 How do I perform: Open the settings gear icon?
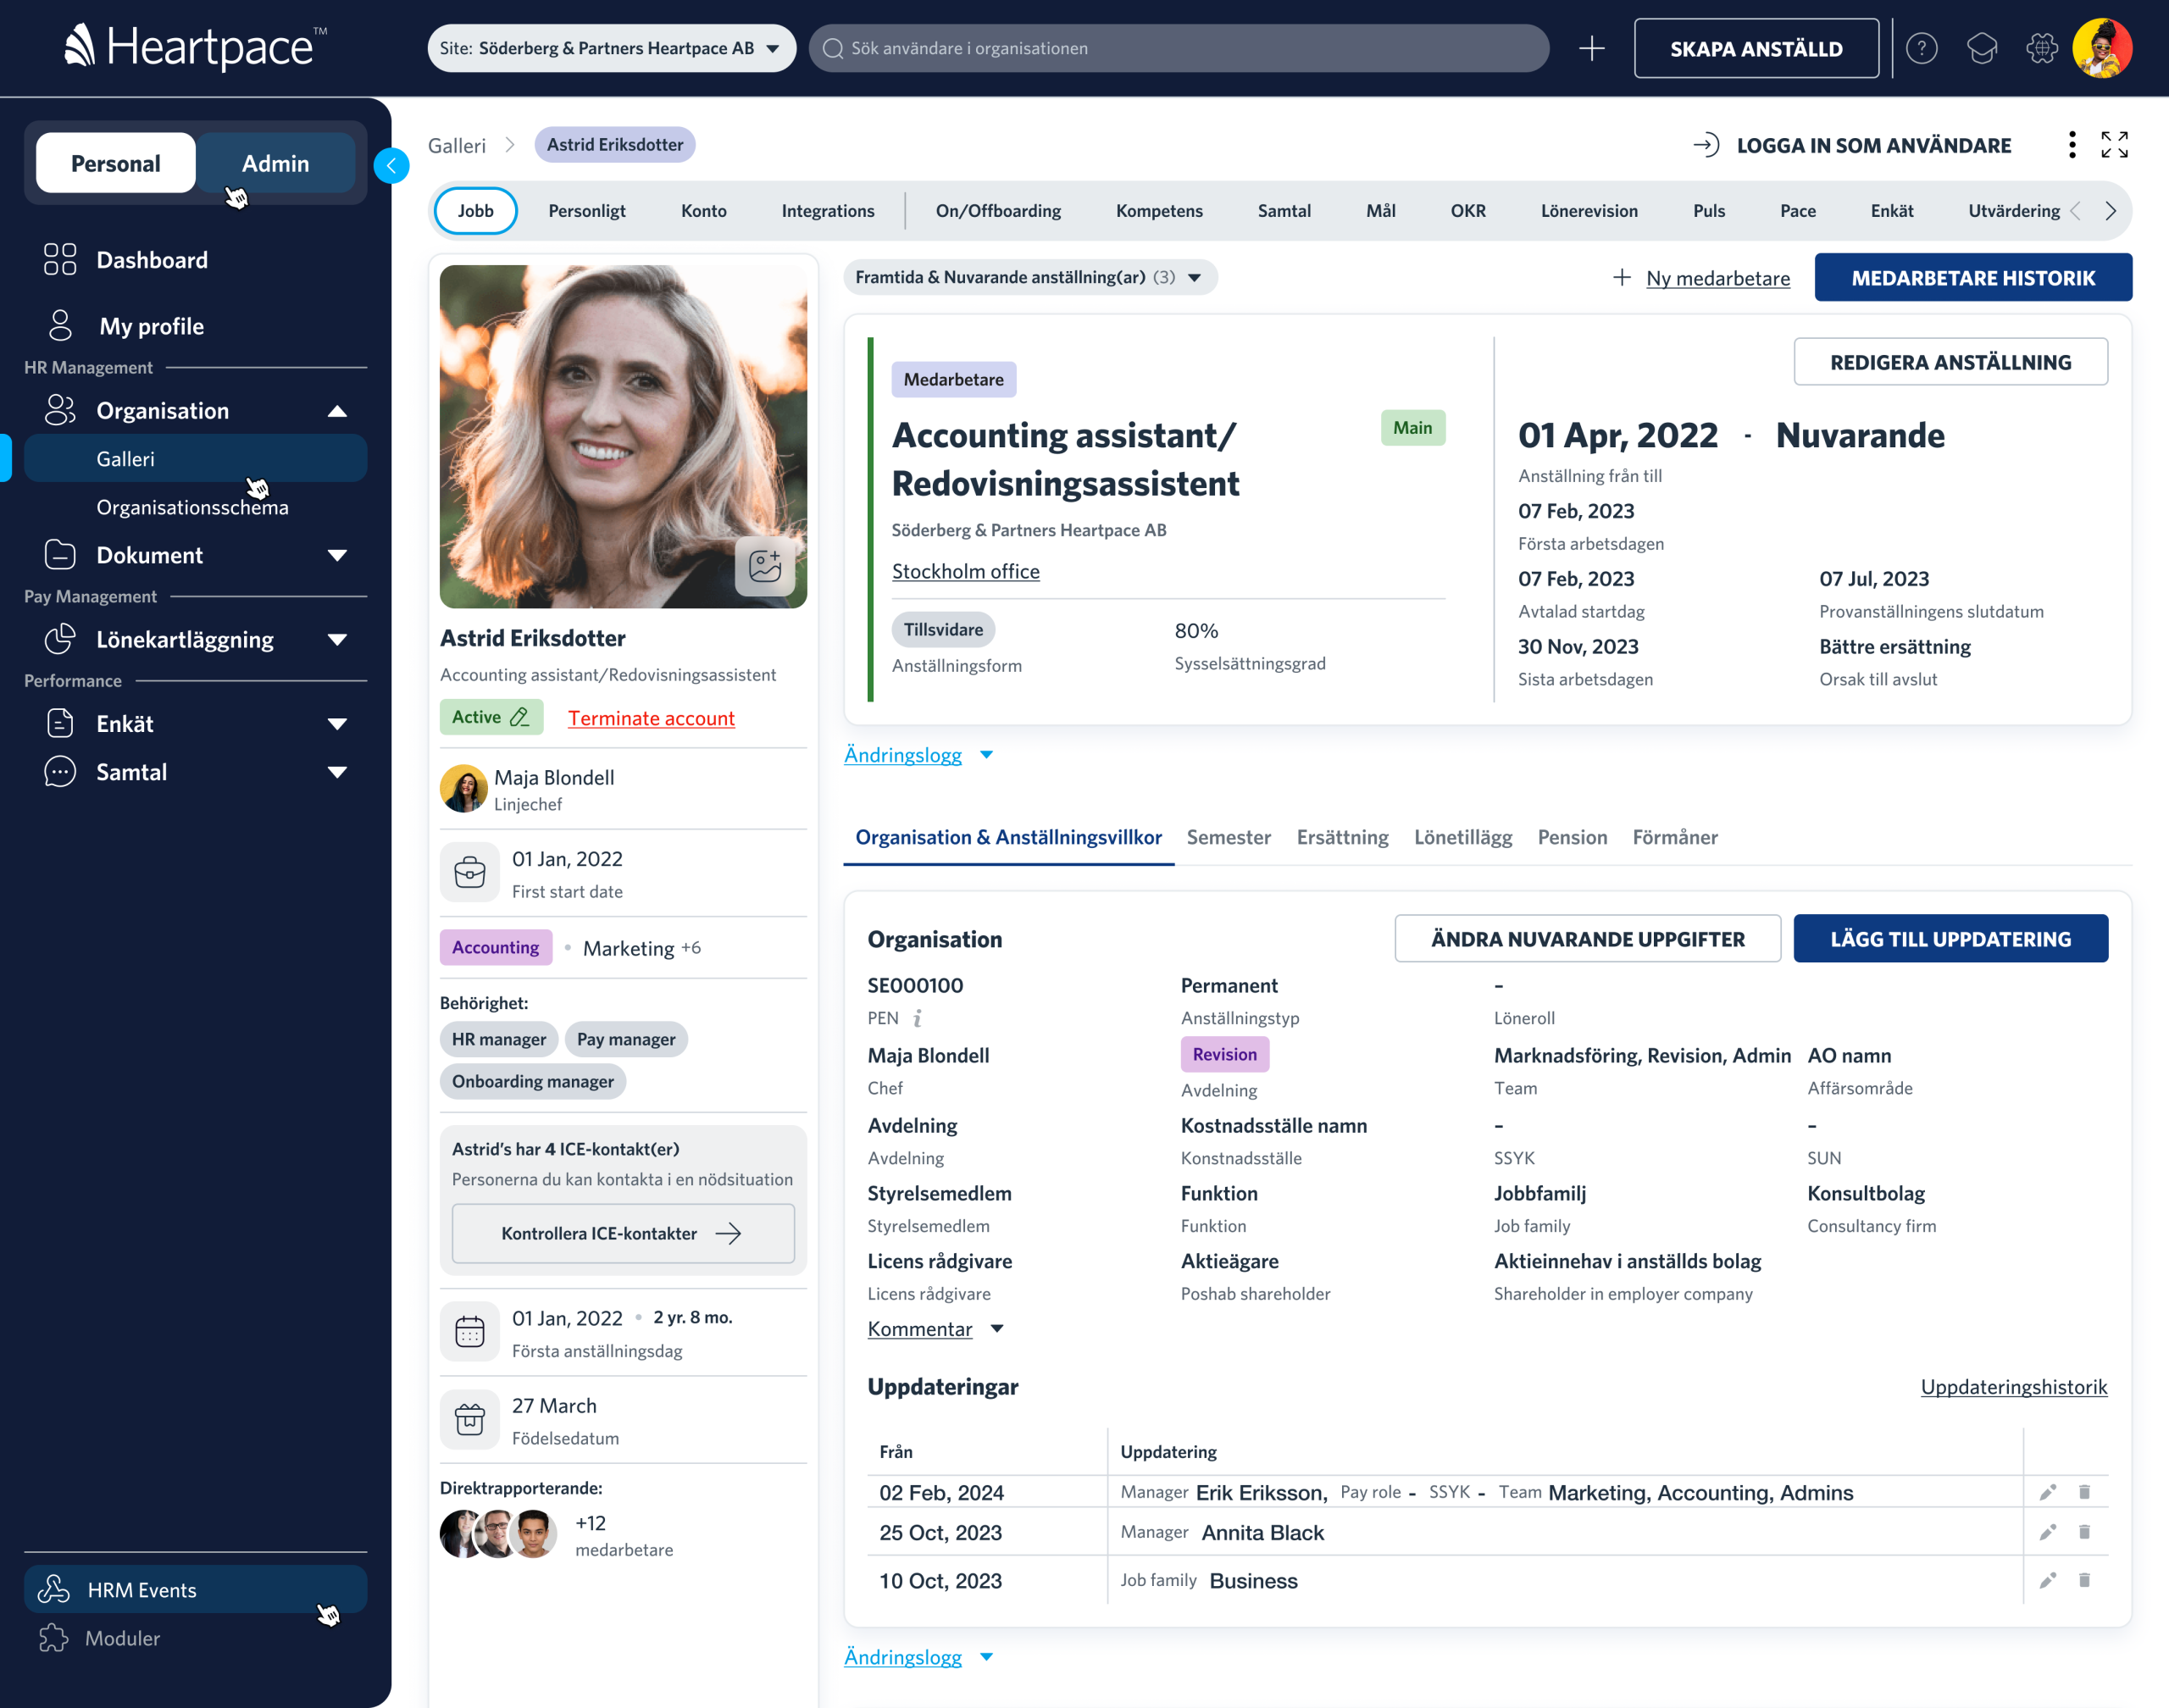pos(2041,48)
